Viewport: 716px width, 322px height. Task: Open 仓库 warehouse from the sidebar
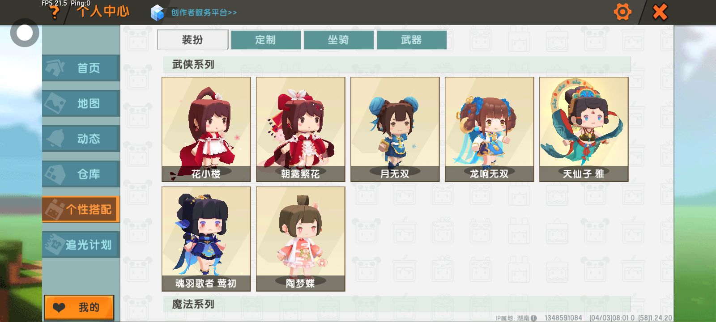[x=81, y=174]
